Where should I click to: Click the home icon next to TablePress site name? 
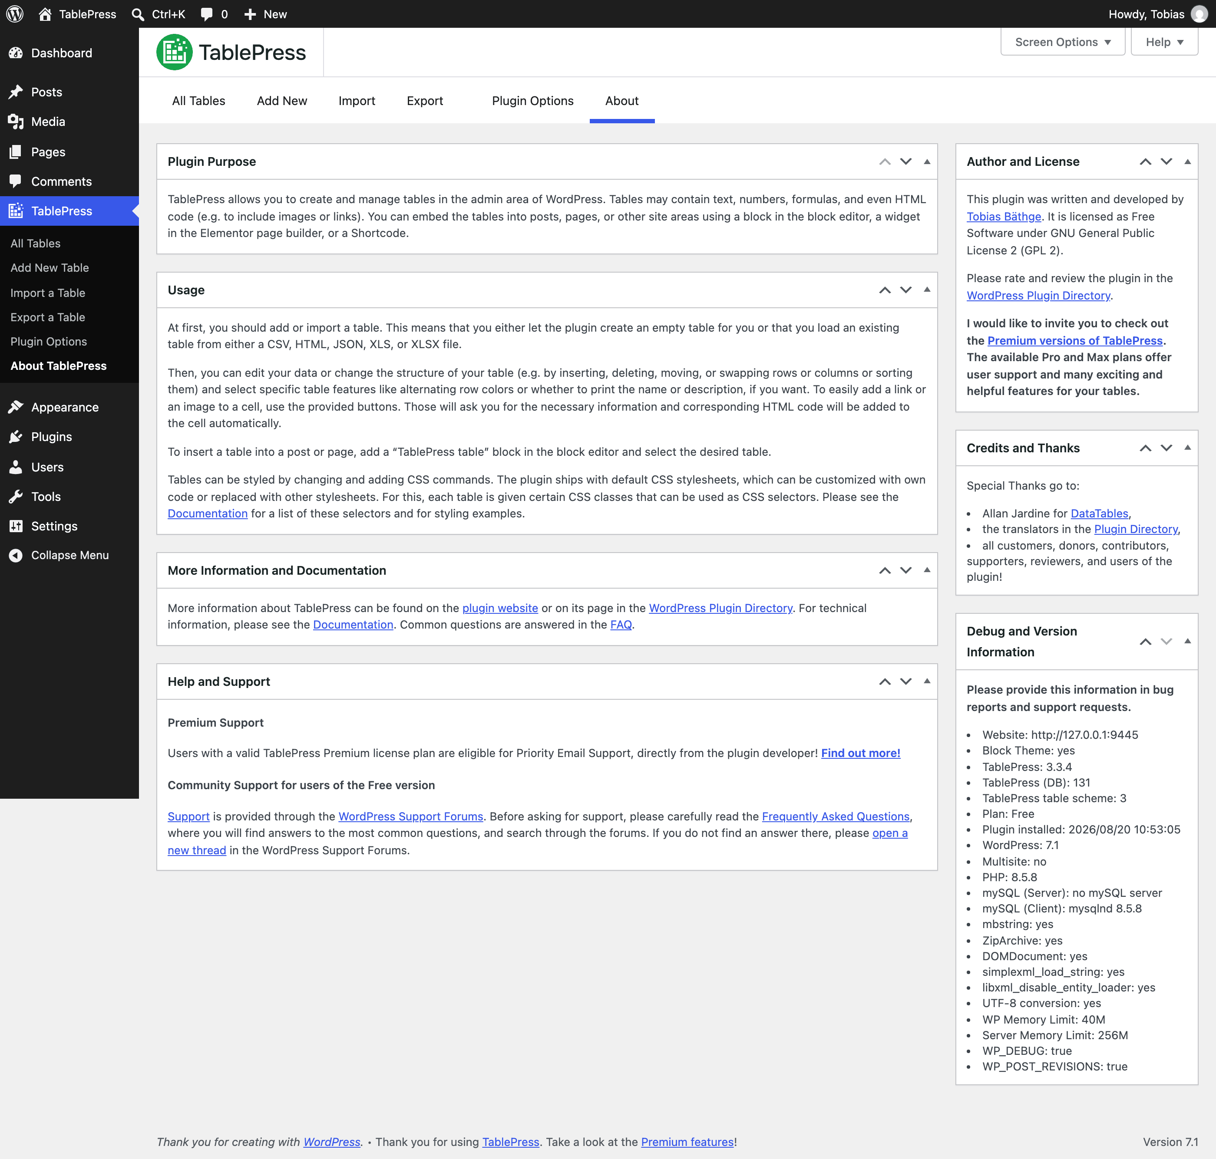coord(45,13)
